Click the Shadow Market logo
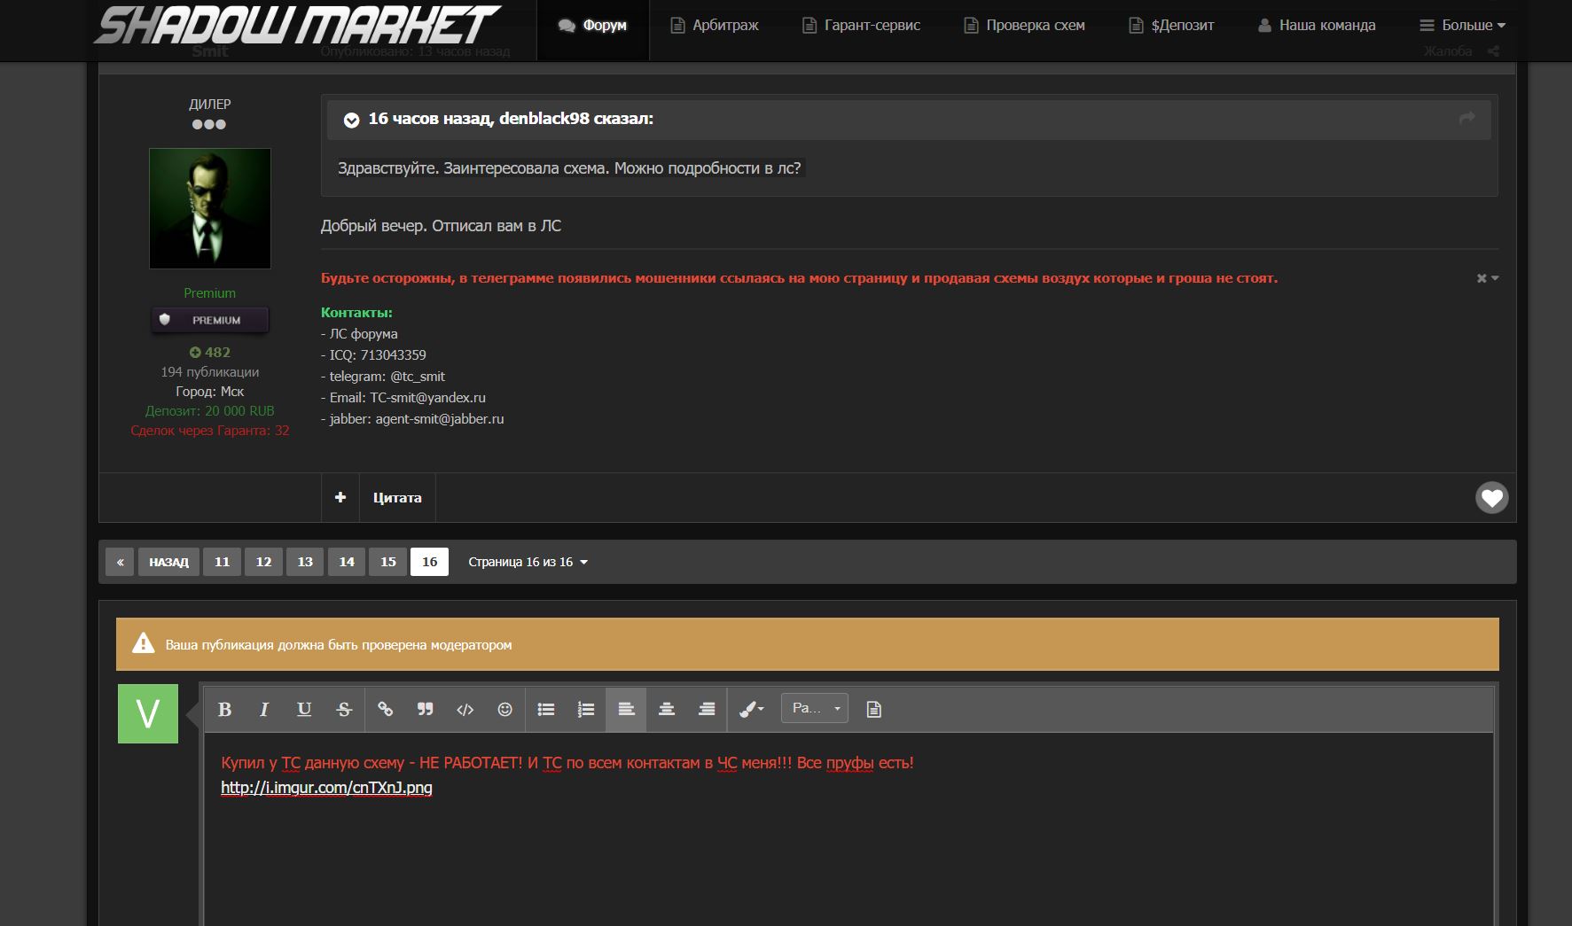This screenshot has height=926, width=1572. pos(297,25)
